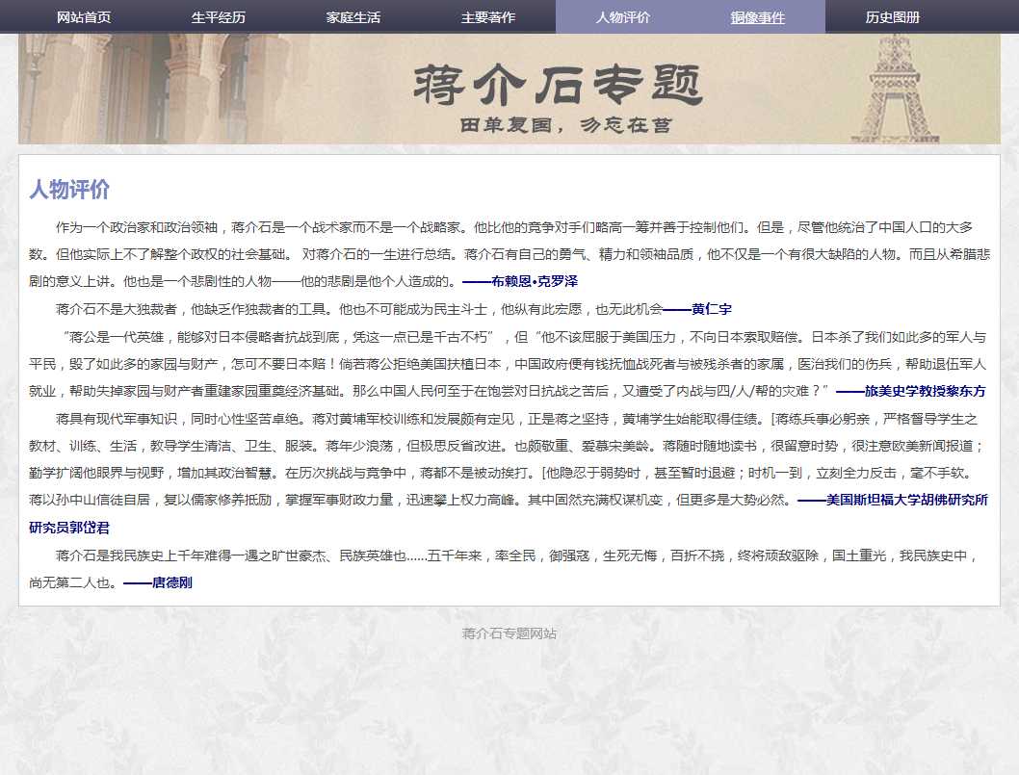The image size is (1019, 775).
Task: Click the 人物评价 section heading
Action: coord(69,190)
